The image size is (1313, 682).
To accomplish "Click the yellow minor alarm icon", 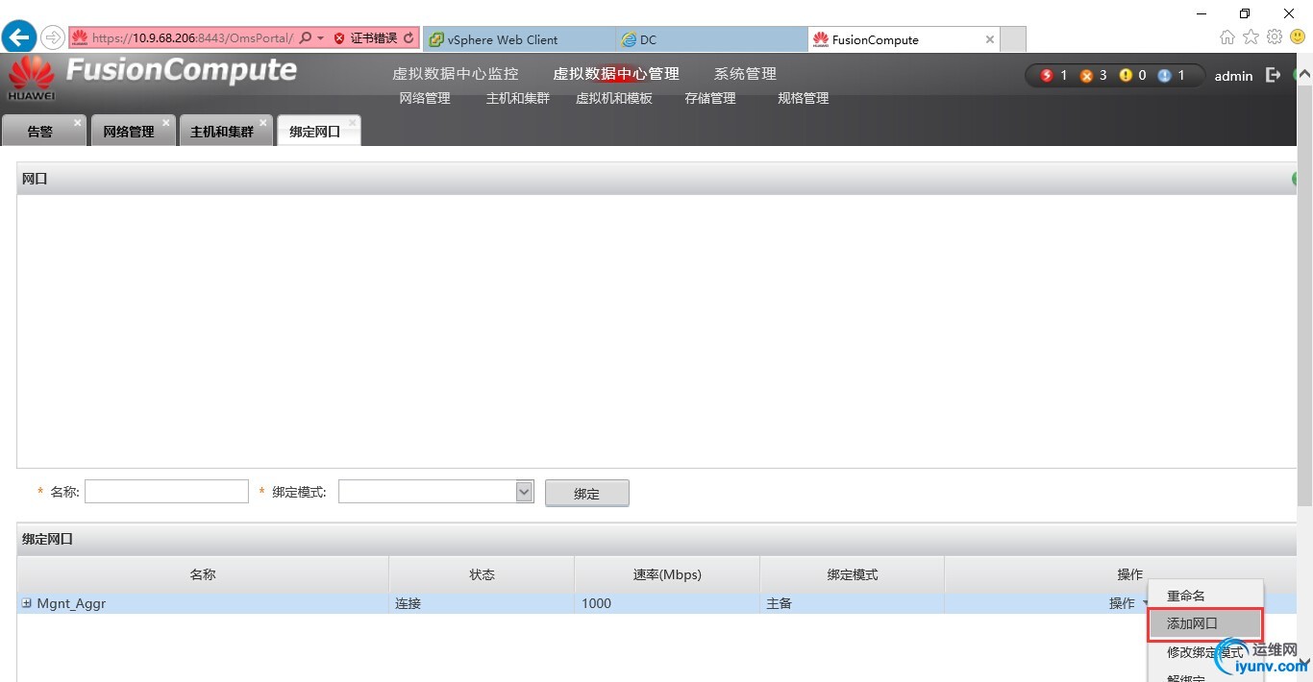I will [x=1126, y=75].
